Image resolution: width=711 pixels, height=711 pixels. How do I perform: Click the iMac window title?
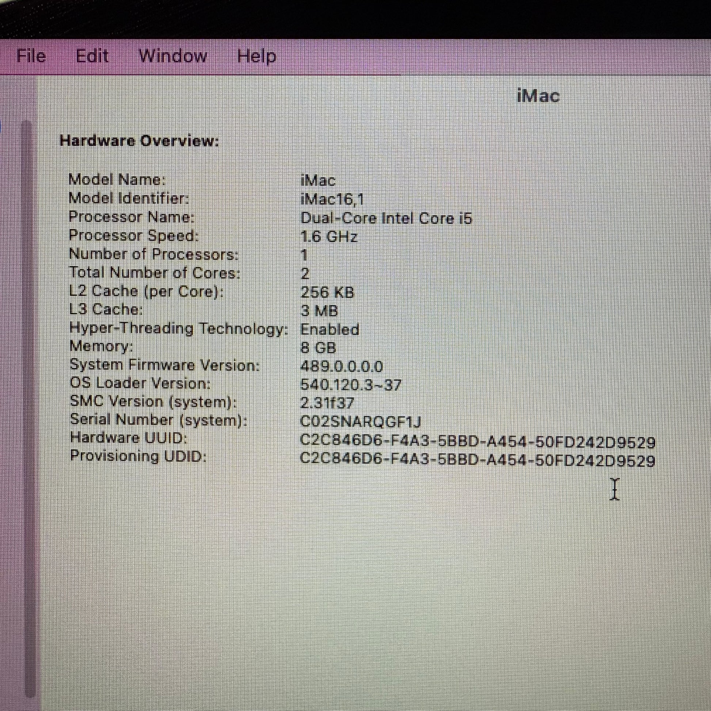(x=538, y=96)
